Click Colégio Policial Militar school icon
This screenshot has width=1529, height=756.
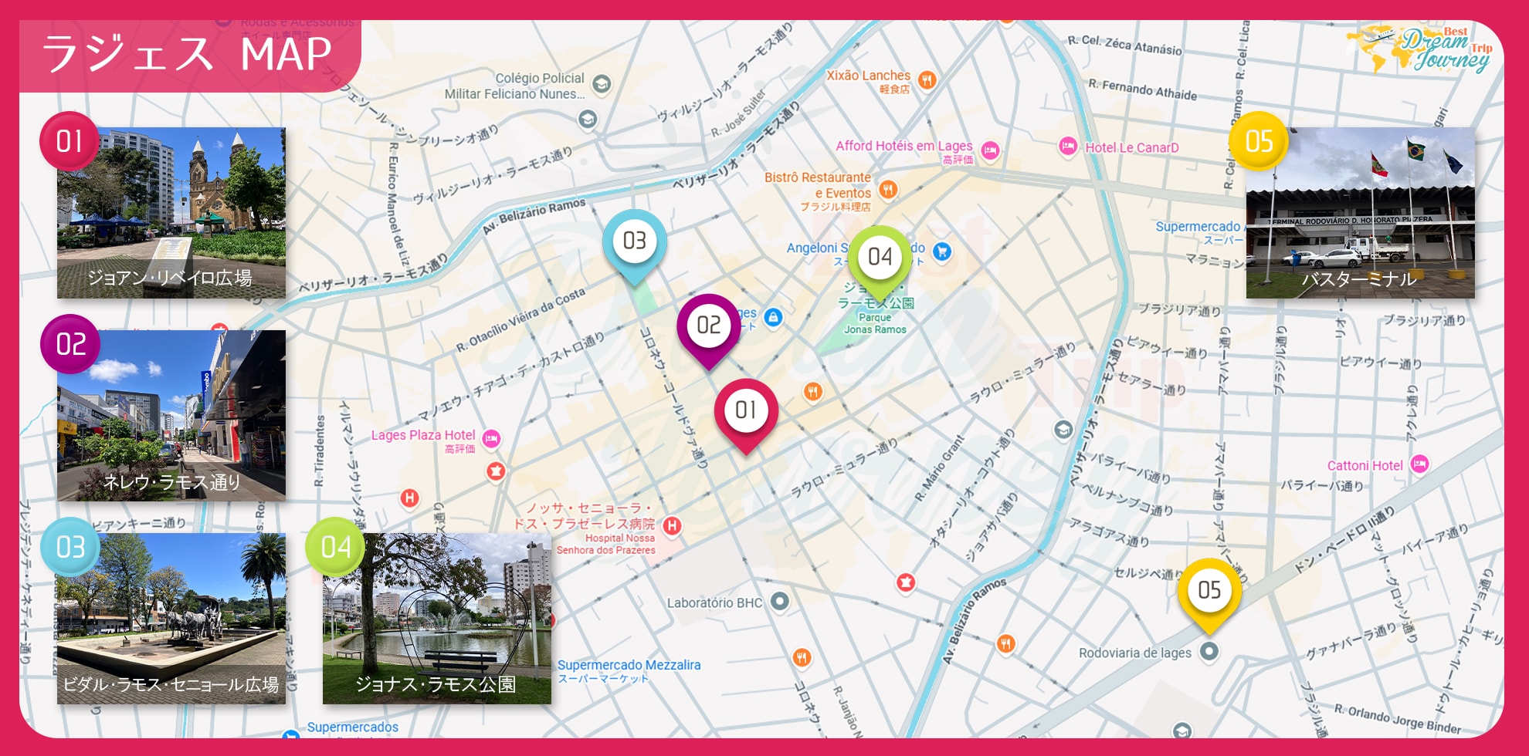602,84
